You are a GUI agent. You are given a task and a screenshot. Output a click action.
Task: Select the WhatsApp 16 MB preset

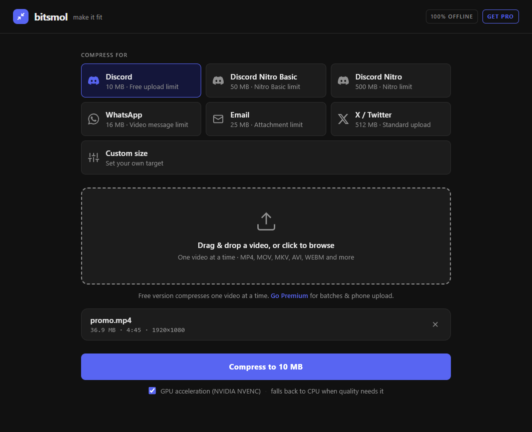(x=141, y=119)
